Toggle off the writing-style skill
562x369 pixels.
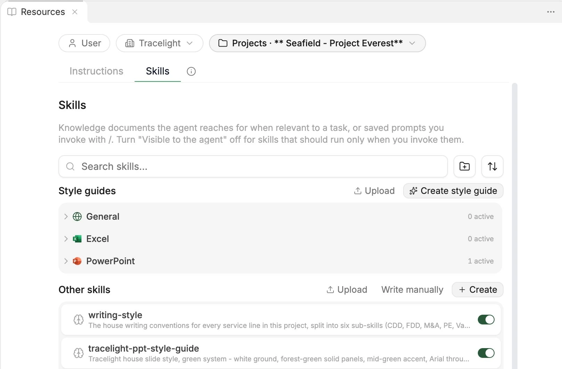(x=486, y=320)
